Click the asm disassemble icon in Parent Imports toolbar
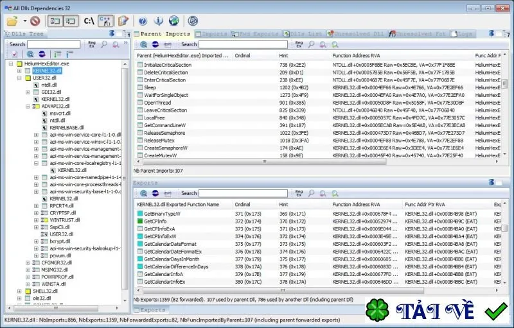 tap(168, 44)
